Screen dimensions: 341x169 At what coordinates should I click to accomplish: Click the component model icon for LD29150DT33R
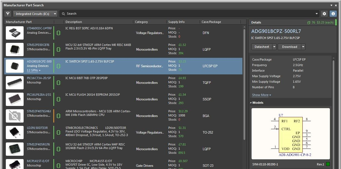tap(58, 132)
